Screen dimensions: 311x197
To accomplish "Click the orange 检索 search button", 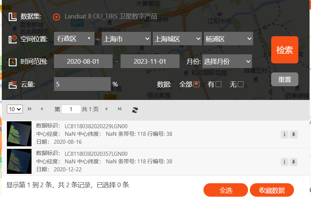I will (285, 50).
